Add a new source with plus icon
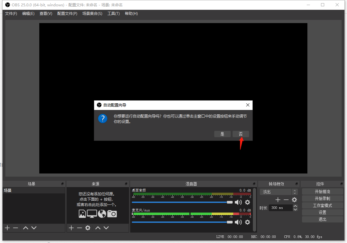 (71, 228)
